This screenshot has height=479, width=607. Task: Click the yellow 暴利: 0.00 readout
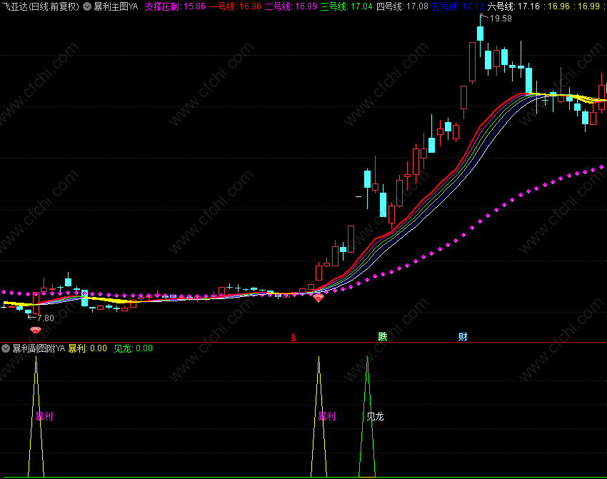click(88, 348)
